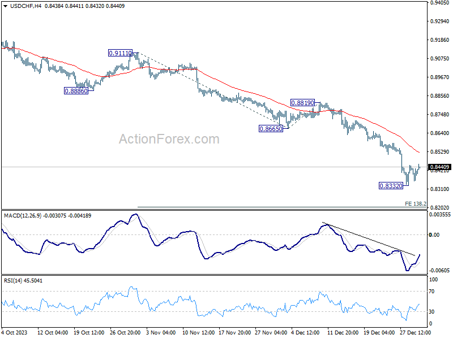Select the 0.83320 price label
453x339 pixels.
pos(391,186)
